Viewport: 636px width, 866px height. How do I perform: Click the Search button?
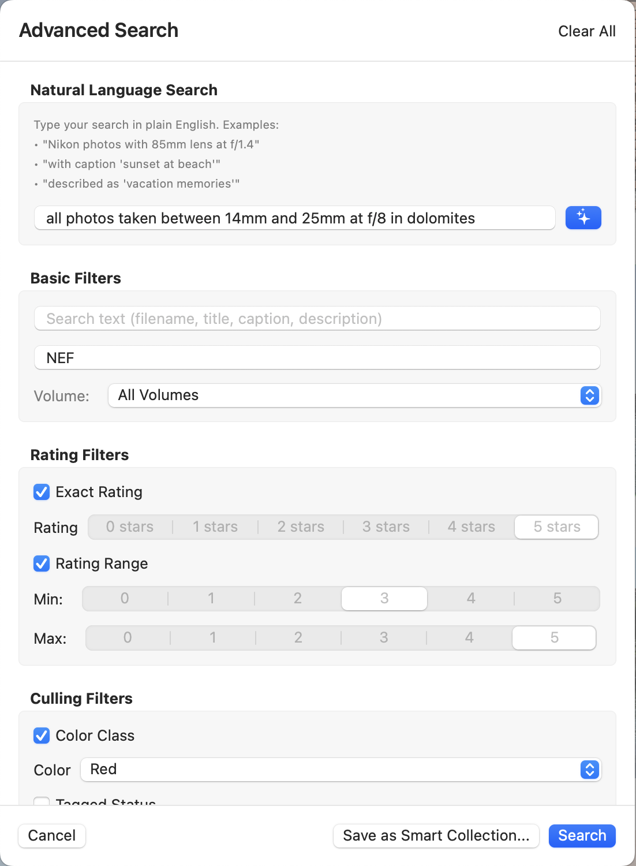581,835
